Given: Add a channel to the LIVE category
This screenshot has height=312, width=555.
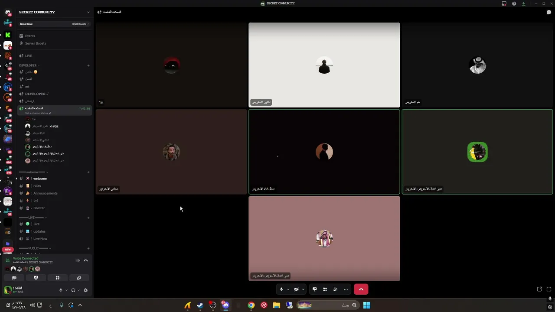Looking at the screenshot, I should pos(88,218).
